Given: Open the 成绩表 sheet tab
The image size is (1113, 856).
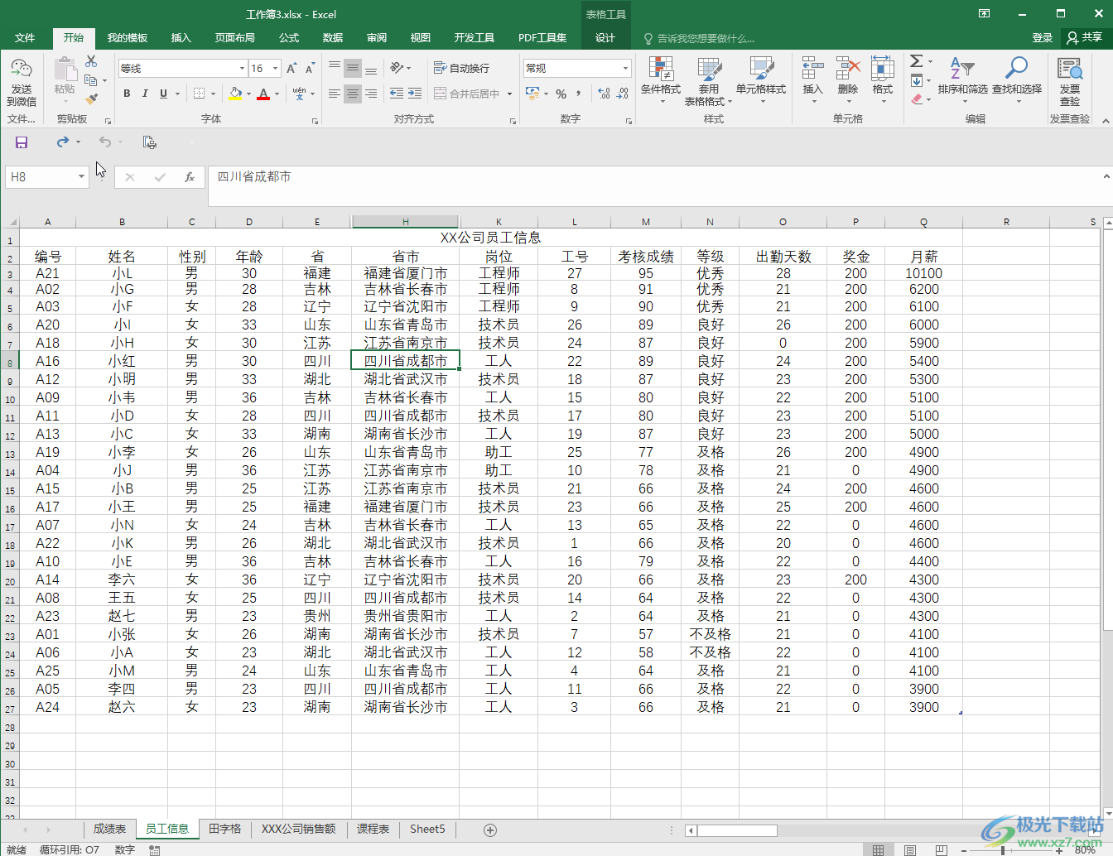Looking at the screenshot, I should tap(109, 829).
